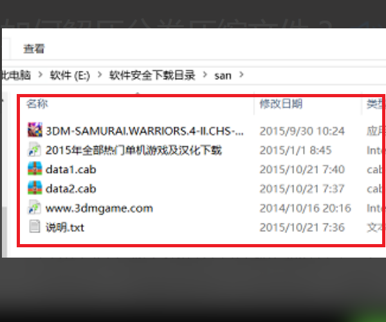Image resolution: width=386 pixels, height=322 pixels.
Task: Click the date 2015/9/30 10:24
Action: 302,131
